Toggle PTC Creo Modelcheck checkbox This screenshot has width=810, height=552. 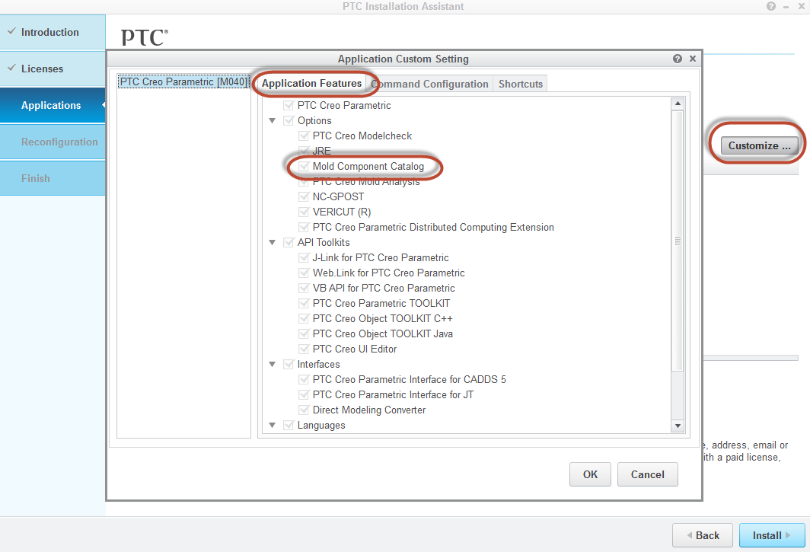[x=304, y=136]
